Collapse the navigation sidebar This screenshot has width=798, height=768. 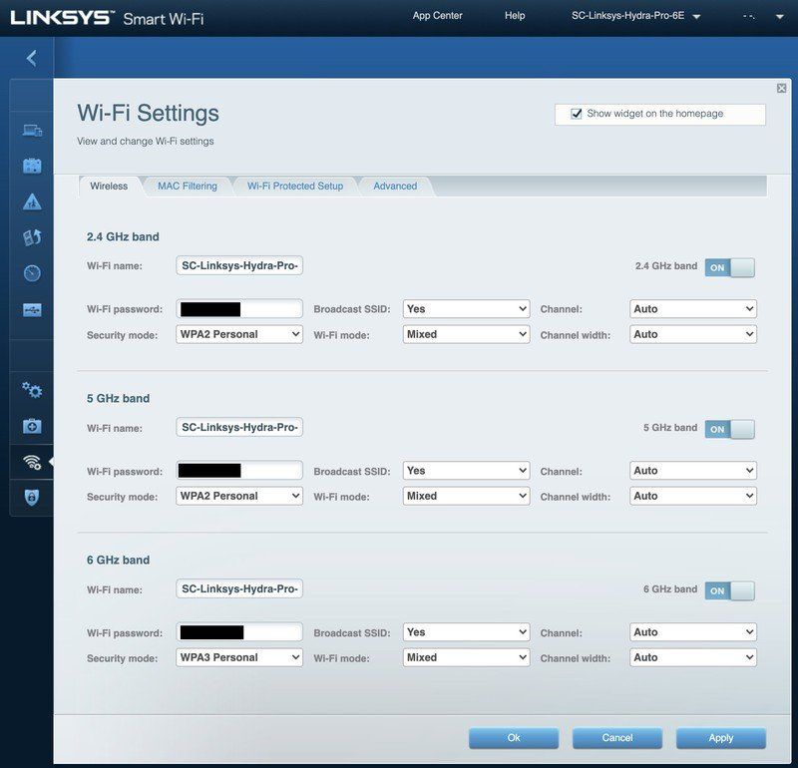click(31, 57)
